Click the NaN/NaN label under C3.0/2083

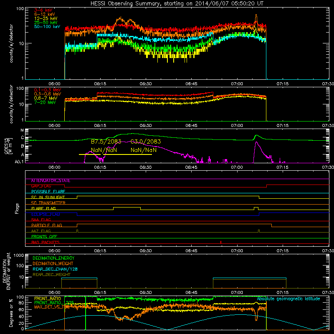144,150
